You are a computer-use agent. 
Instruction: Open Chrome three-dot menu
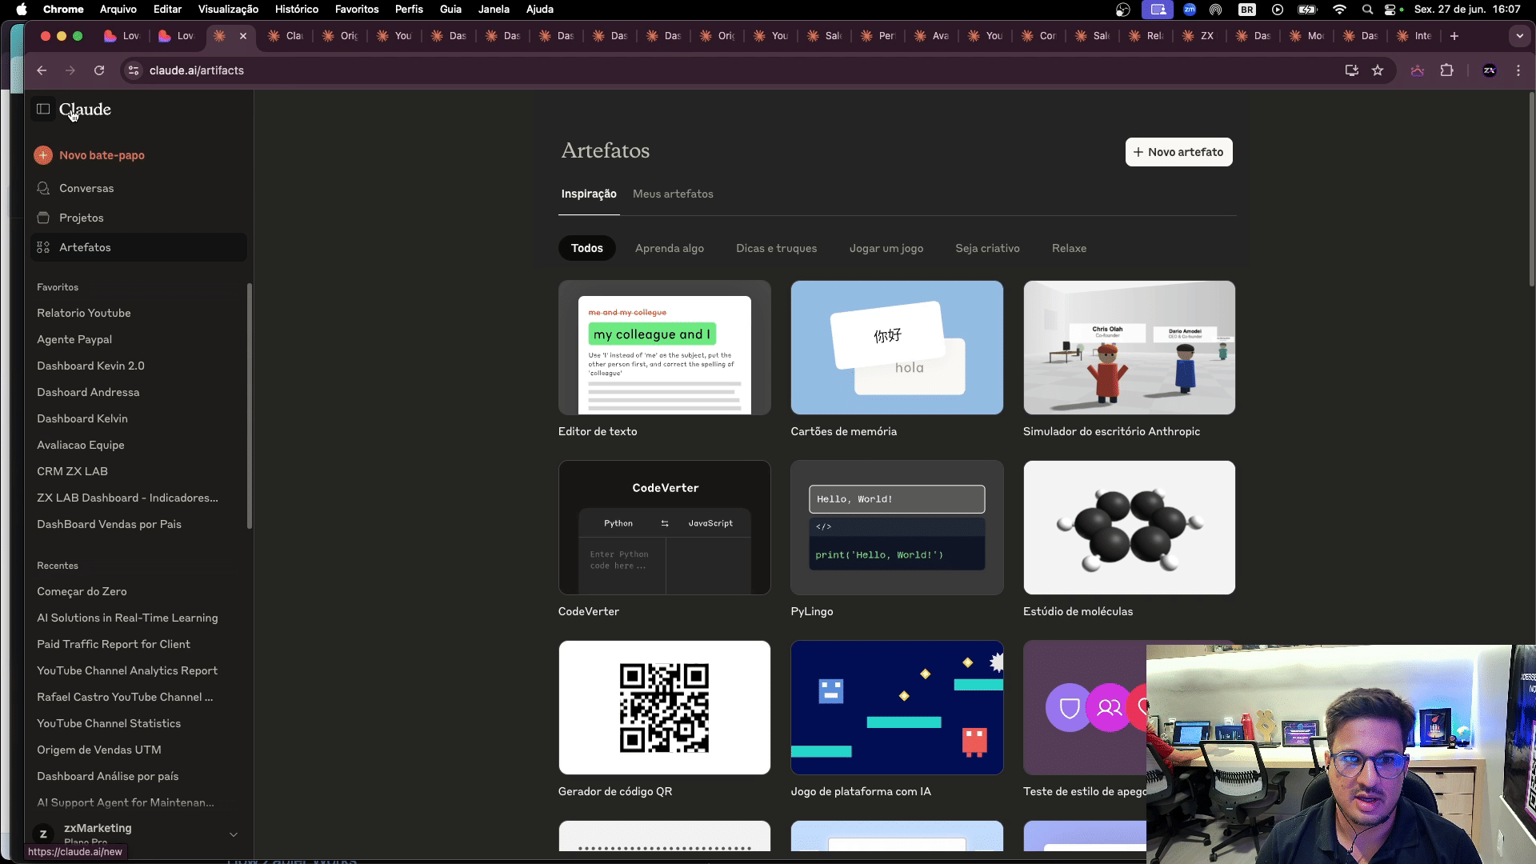coord(1518,70)
